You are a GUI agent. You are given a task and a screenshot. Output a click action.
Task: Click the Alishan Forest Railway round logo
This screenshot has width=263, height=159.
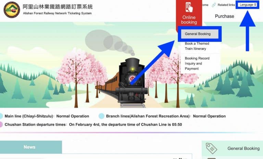(12, 10)
